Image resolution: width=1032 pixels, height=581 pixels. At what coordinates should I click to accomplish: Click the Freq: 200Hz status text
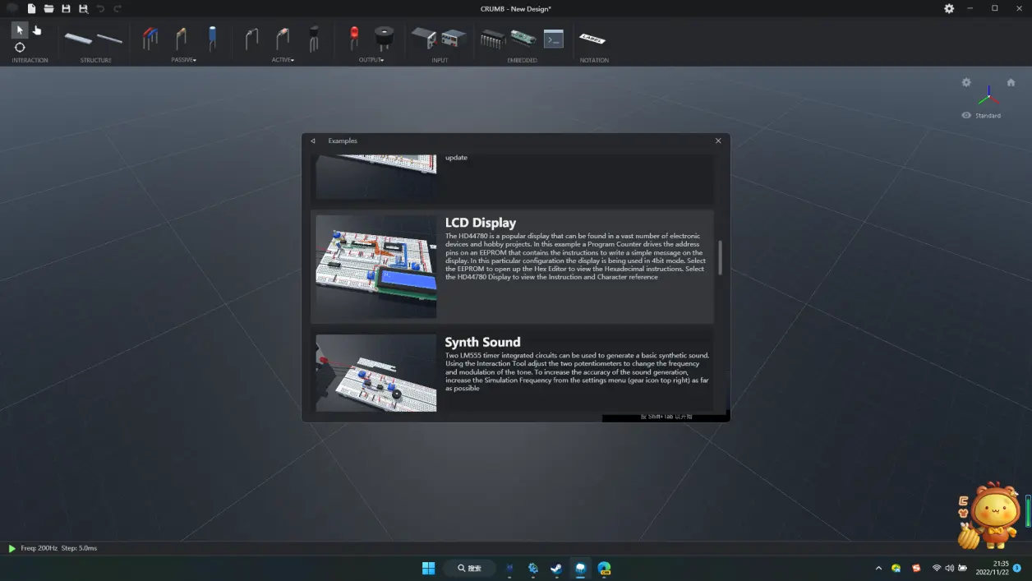point(39,548)
